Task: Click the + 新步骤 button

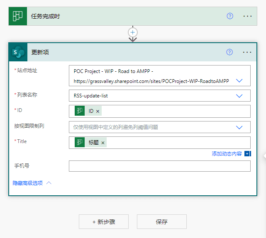Action: 104,222
